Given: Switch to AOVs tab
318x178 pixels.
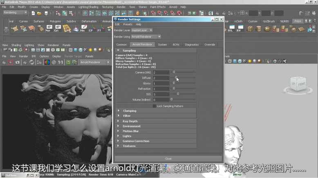Looking at the screenshot, I should (176, 44).
